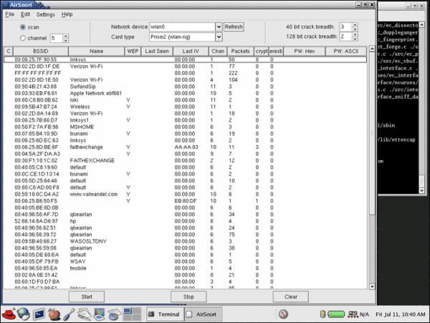Open the pie chart launcher icon
430x323 pixels.
click(x=115, y=314)
